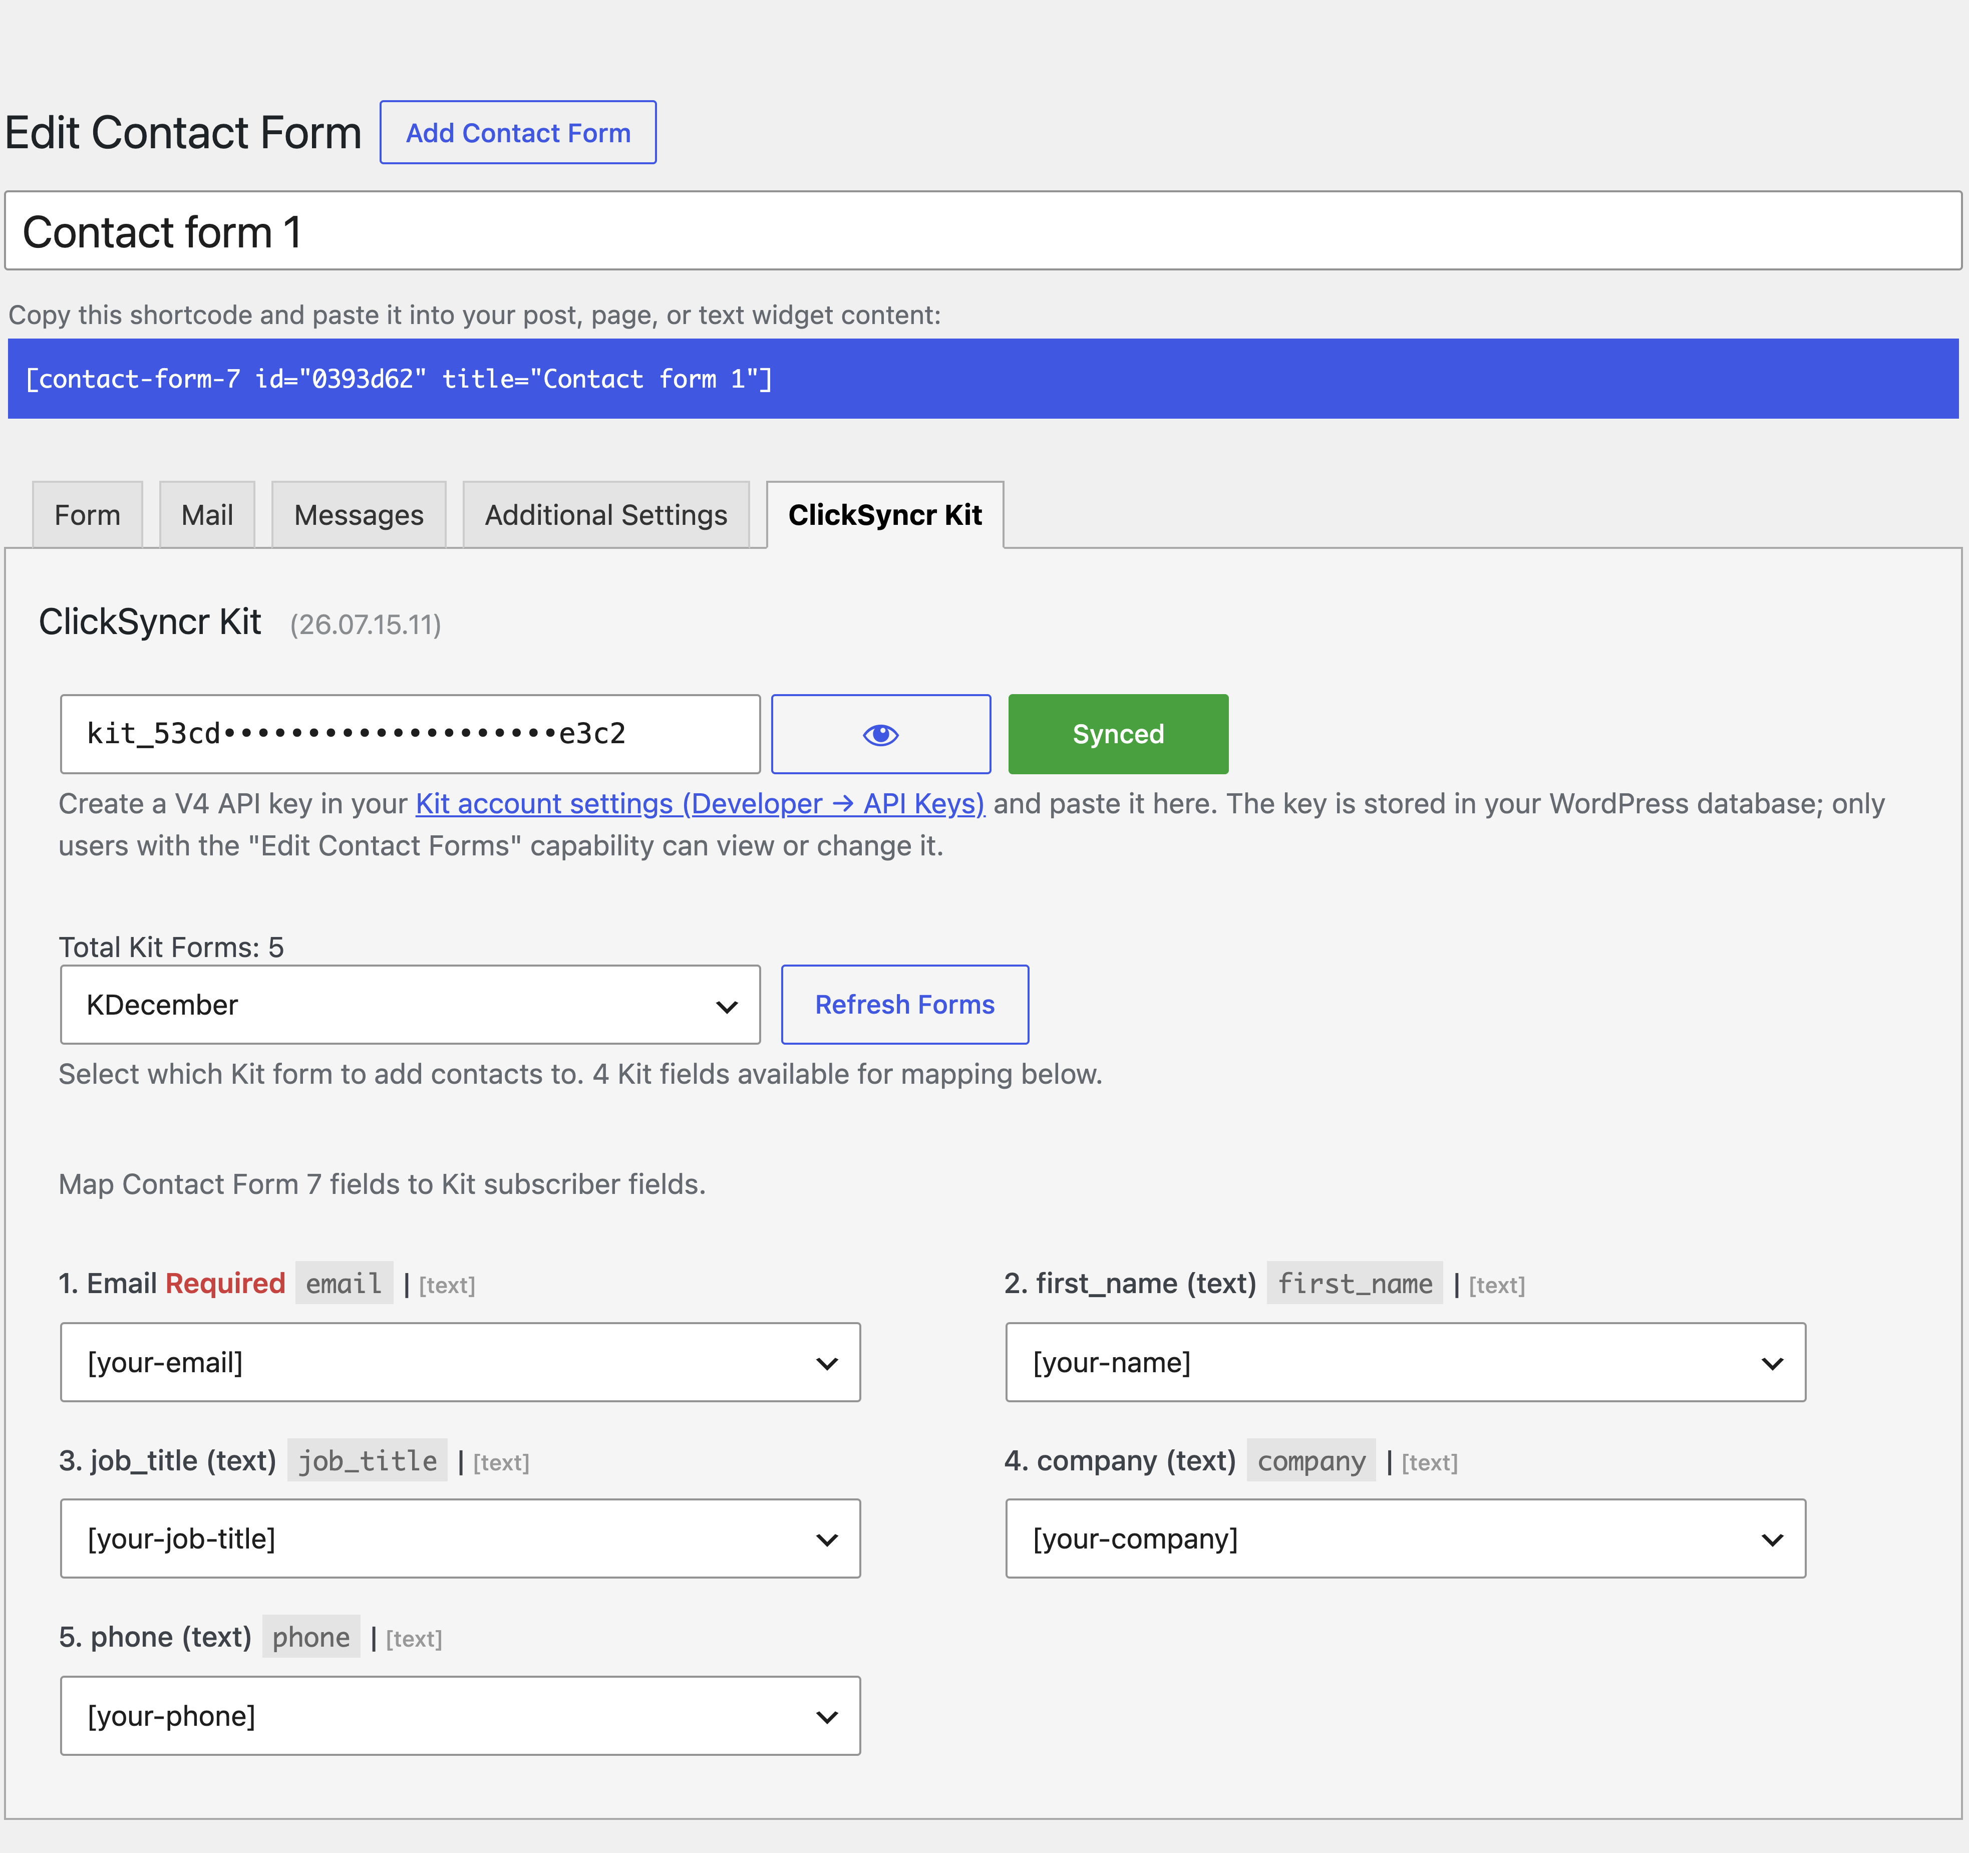Open the Mail tab
Viewport: 1969px width, 1853px height.
pos(207,515)
